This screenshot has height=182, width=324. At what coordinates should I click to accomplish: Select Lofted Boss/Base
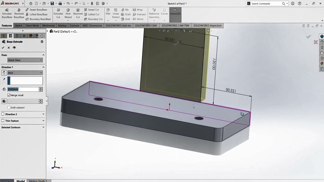point(36,14)
